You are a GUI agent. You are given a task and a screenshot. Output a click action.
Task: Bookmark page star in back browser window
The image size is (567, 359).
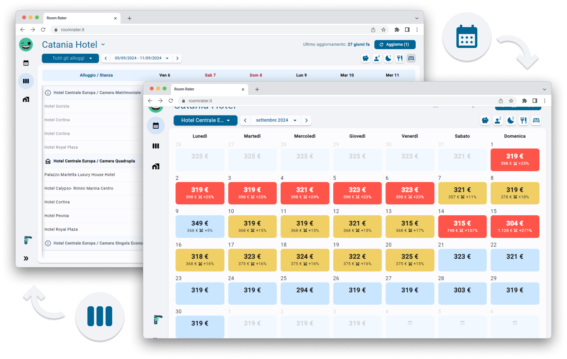383,30
